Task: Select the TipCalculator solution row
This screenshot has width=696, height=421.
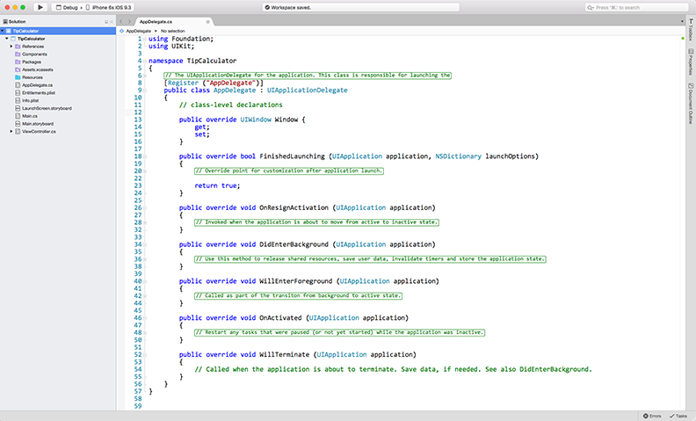Action: tap(58, 31)
